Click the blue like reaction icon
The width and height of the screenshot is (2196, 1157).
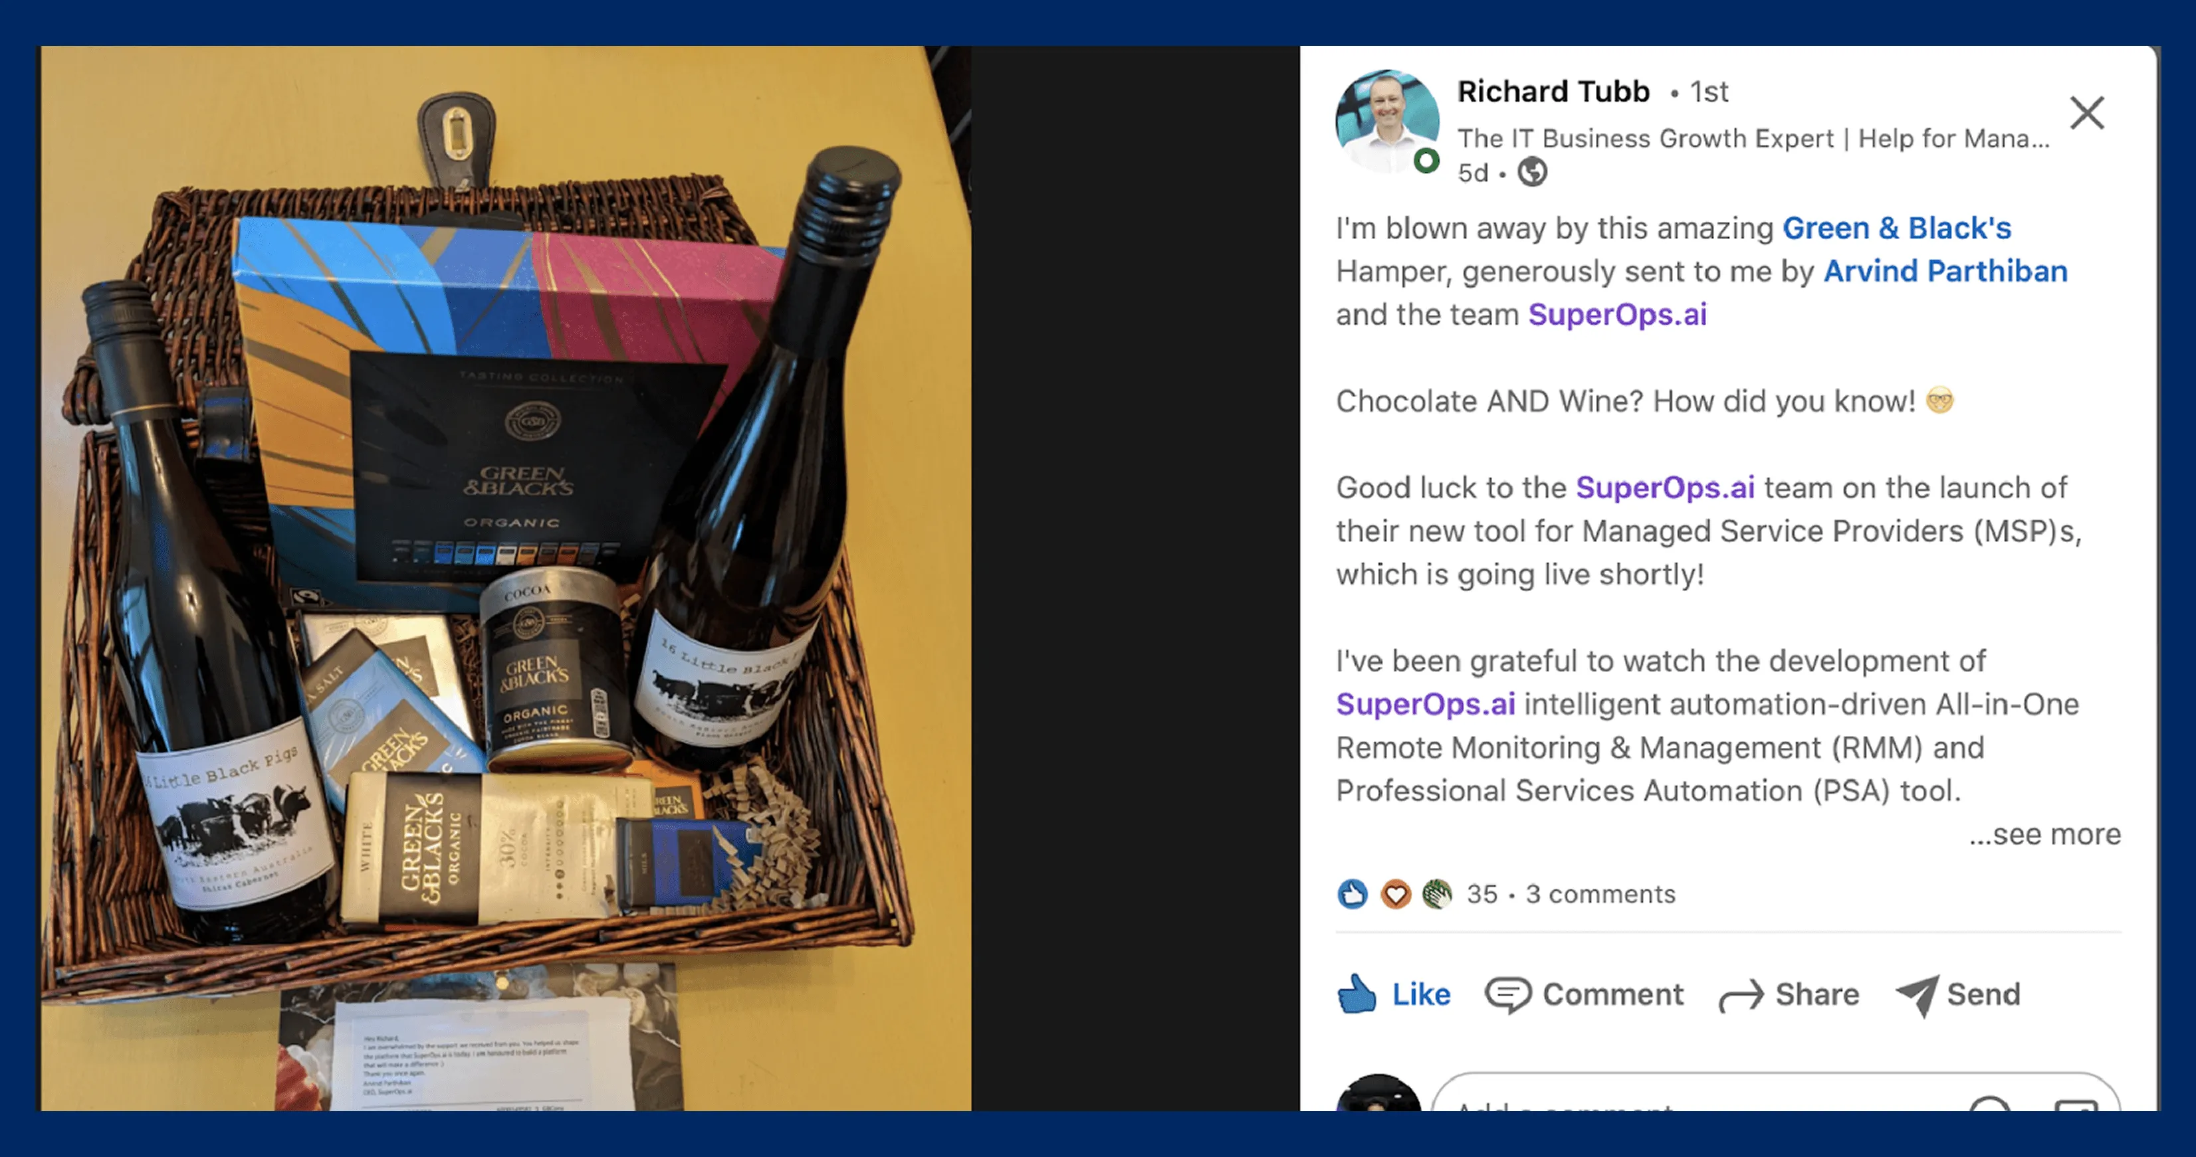point(1352,894)
